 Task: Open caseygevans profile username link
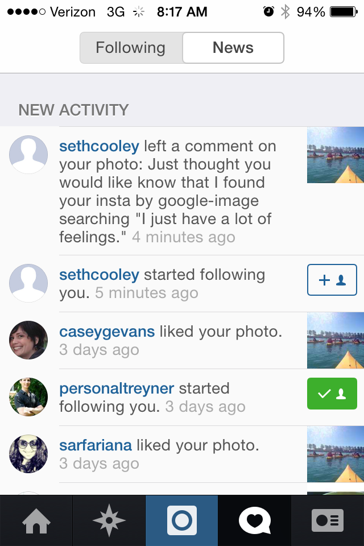coord(107,332)
